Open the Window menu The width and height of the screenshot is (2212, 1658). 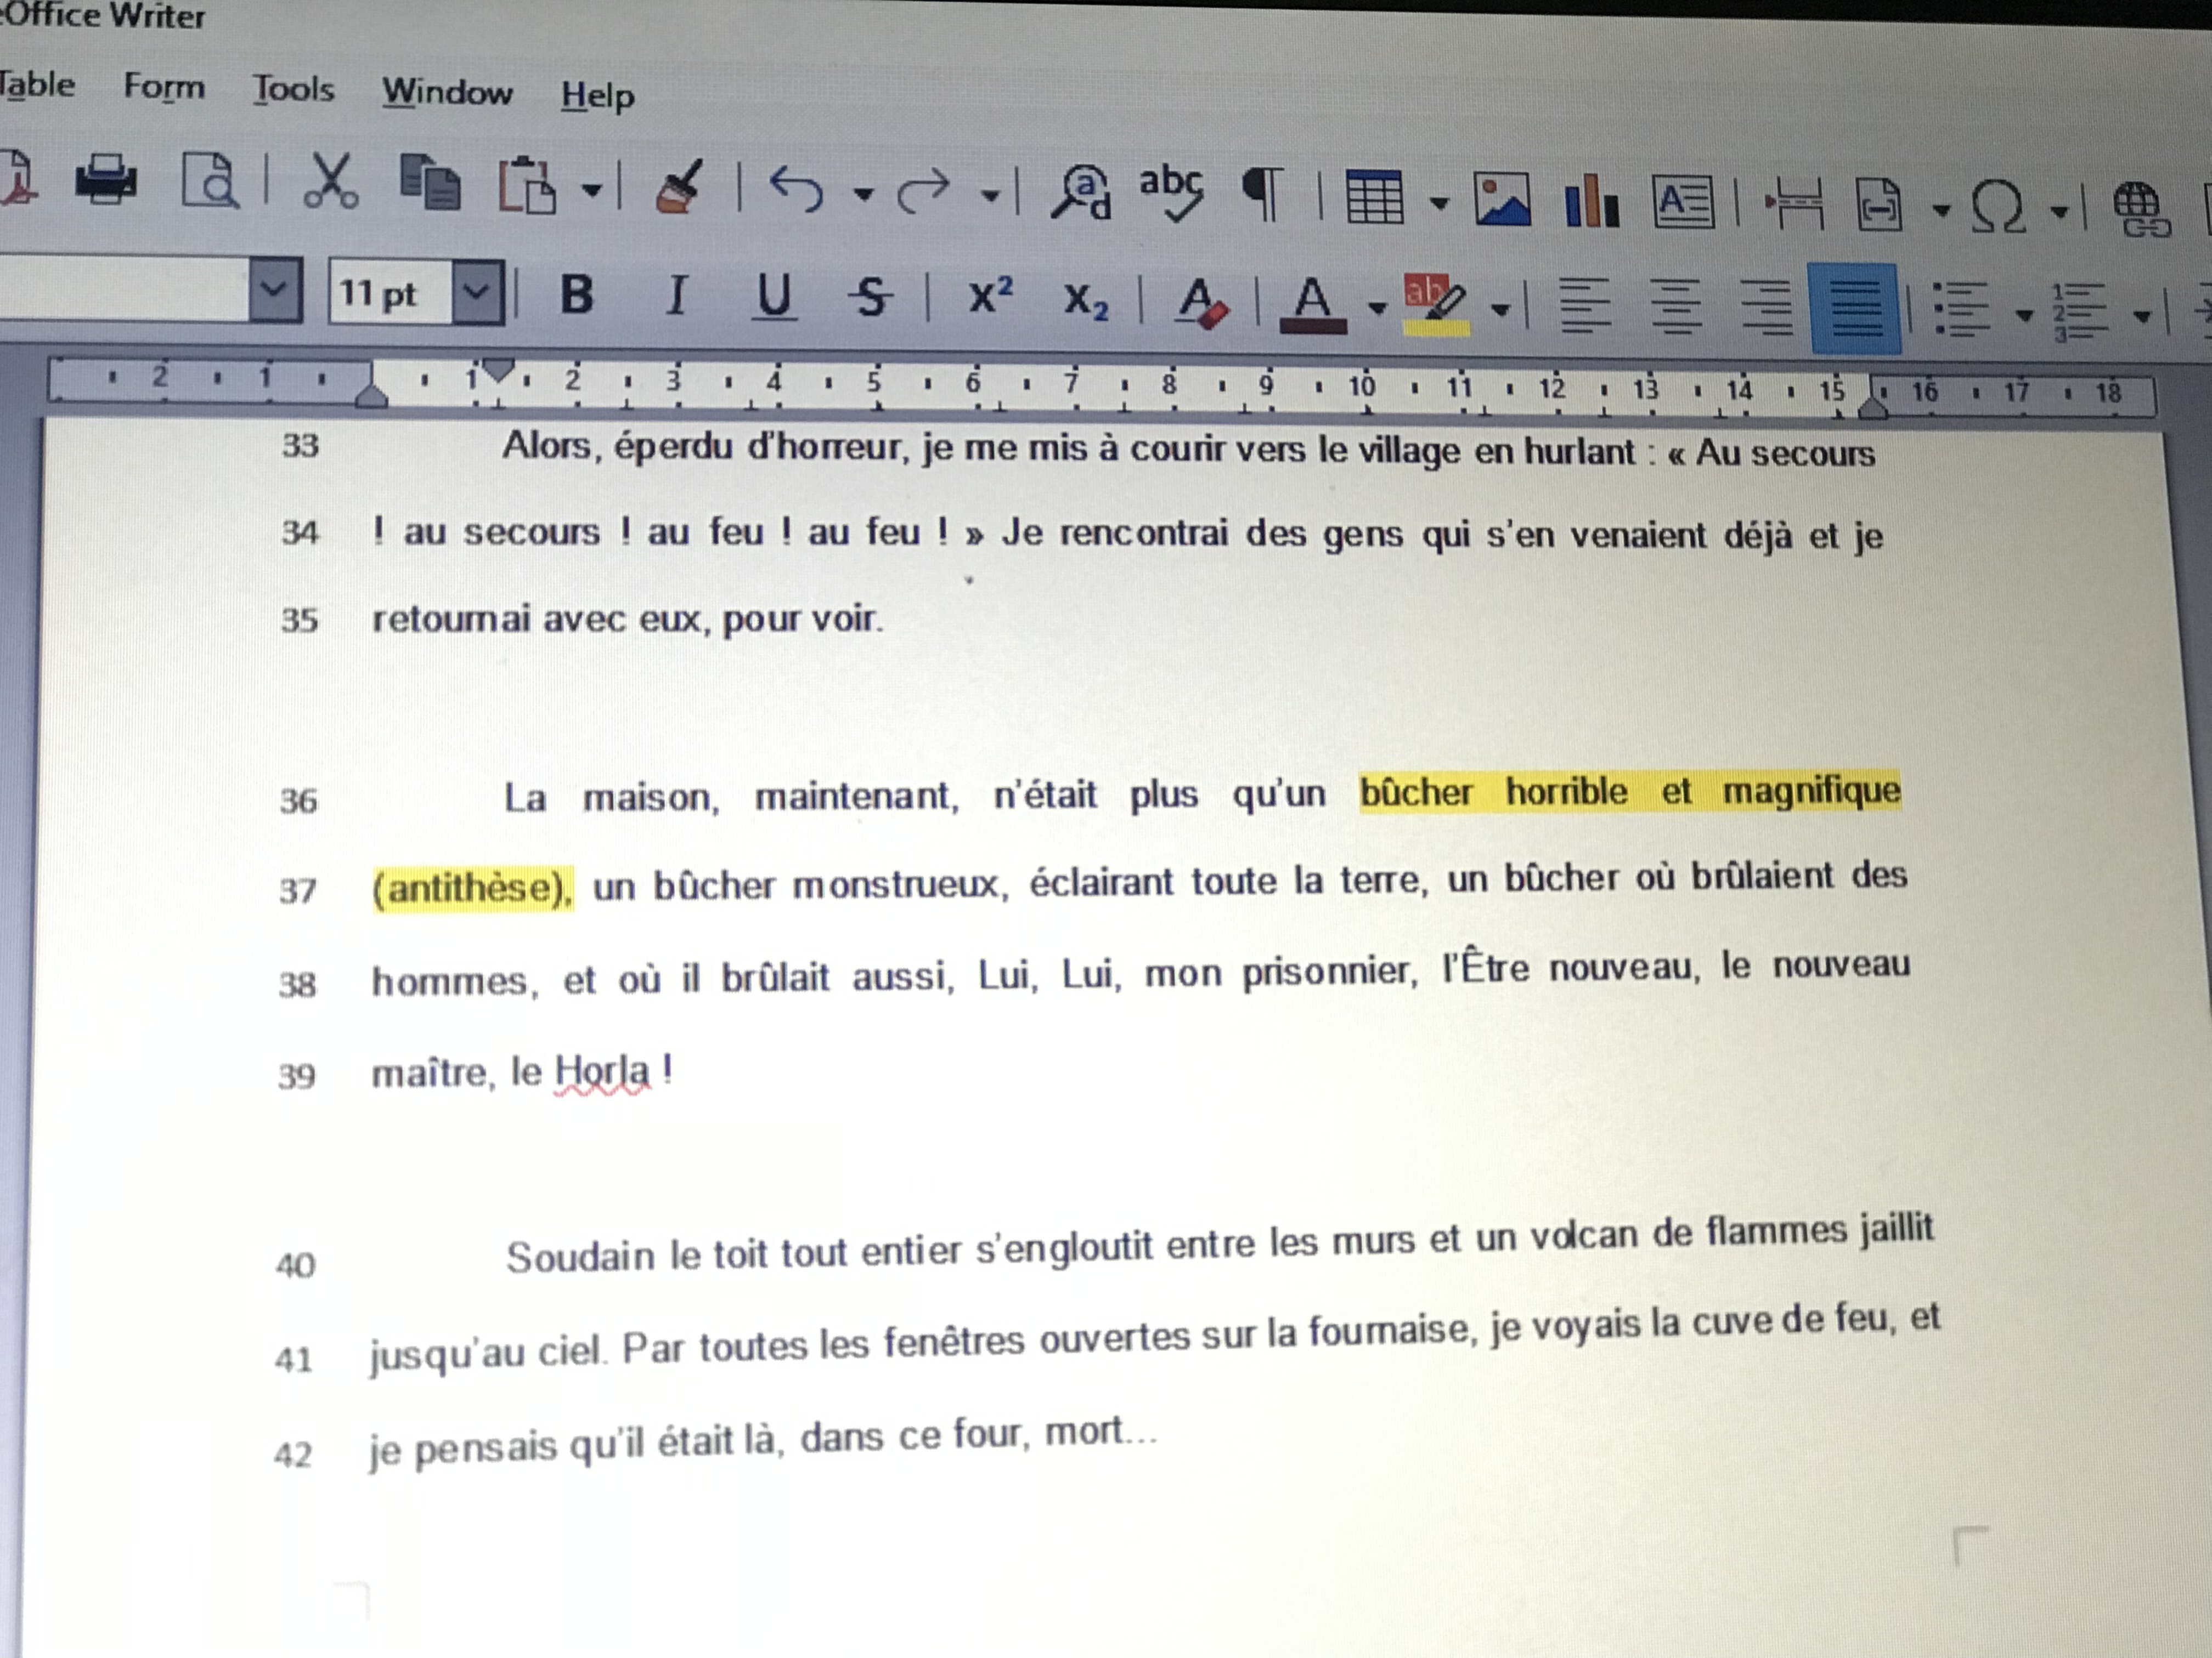(x=446, y=92)
